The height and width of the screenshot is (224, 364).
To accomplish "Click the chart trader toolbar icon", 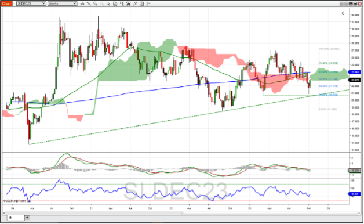I will pyautogui.click(x=122, y=3).
